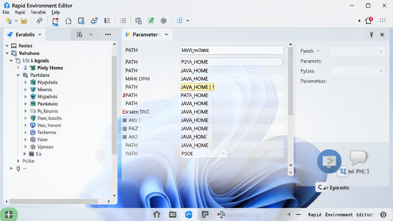Open the Variable menu
393x221 pixels.
coord(38,12)
